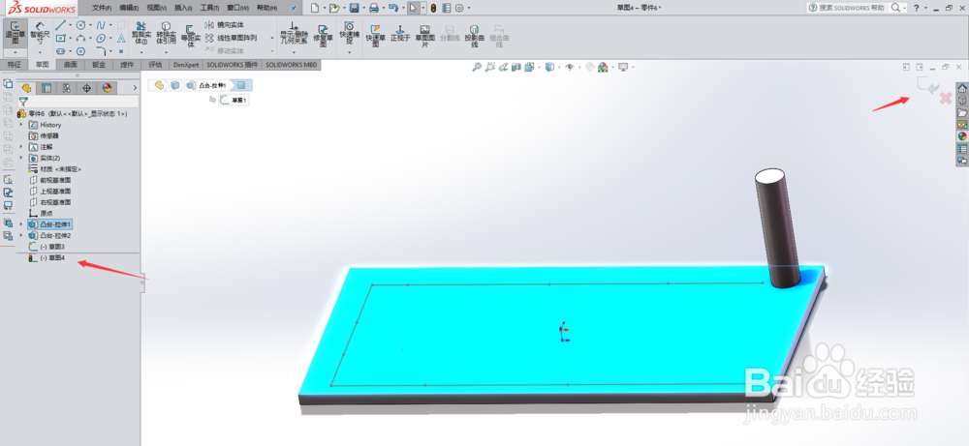This screenshot has height=446, width=969.
Task: Click the Rebuild traffic light icon
Action: click(x=433, y=8)
